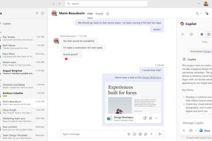Open the Team Design Template chat
Image resolution: width=212 pixels, height=141 pixels.
click(24, 136)
